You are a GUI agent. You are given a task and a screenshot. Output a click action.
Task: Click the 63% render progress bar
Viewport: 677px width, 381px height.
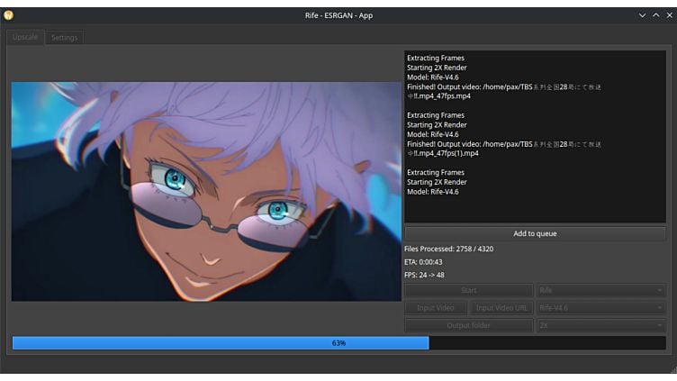338,343
